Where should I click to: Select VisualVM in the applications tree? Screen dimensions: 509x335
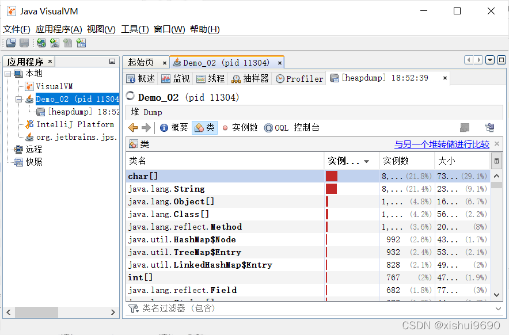pyautogui.click(x=54, y=87)
